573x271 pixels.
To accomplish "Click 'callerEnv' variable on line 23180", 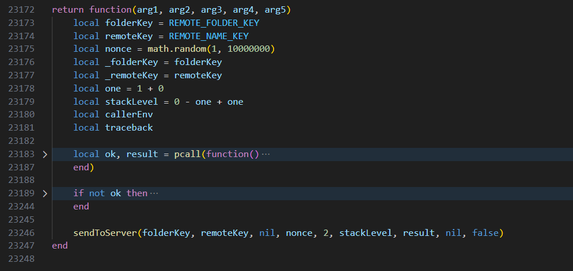I will (129, 114).
